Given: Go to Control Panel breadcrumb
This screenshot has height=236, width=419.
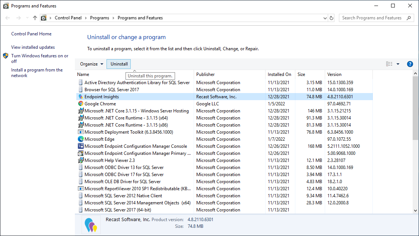Looking at the screenshot, I should 68,18.
